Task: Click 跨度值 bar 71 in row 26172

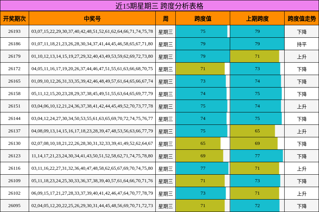Action: point(200,69)
